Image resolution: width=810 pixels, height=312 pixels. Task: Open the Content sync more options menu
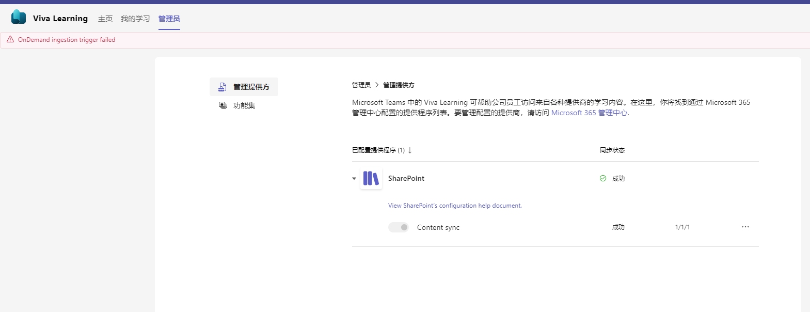pos(745,227)
